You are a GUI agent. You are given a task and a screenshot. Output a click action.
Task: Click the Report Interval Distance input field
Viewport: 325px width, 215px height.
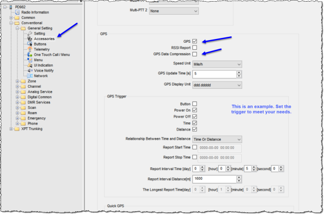point(214,179)
